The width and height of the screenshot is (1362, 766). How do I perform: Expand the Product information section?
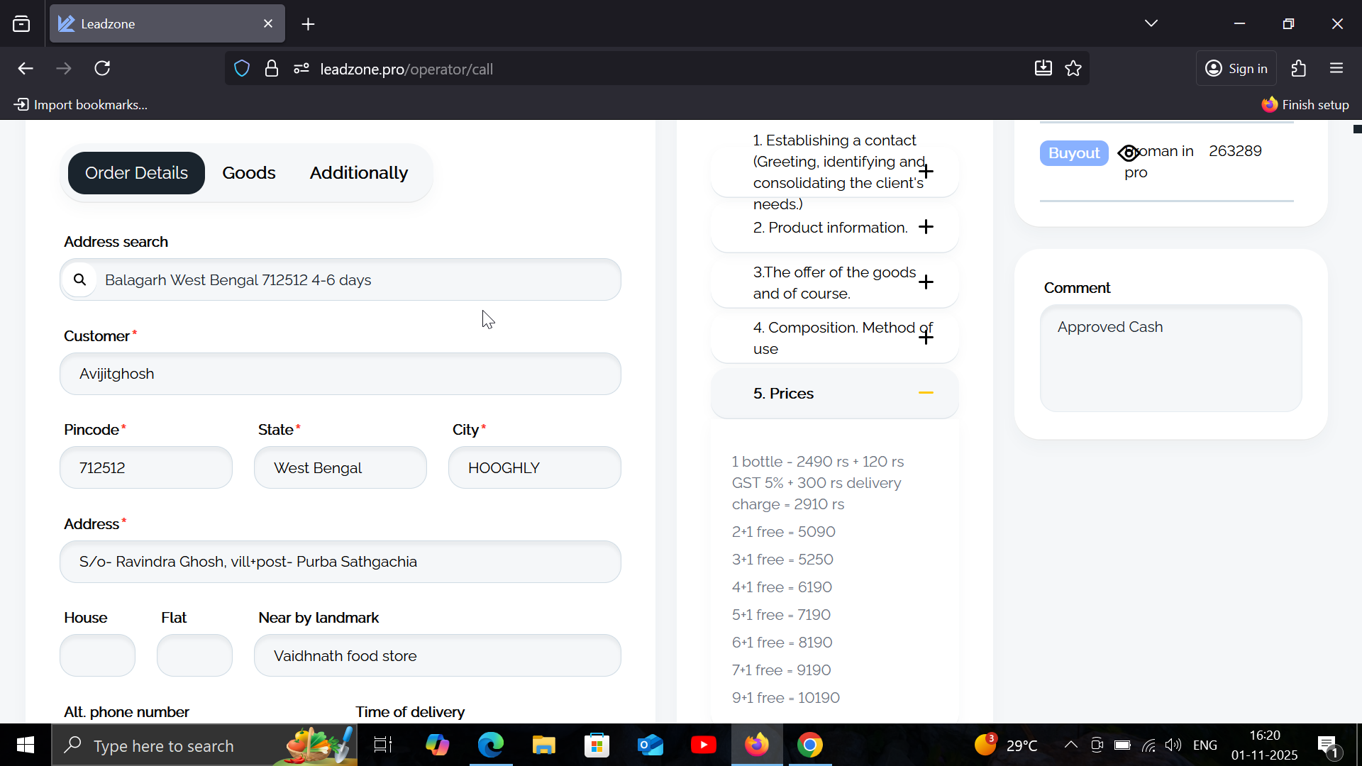point(926,227)
